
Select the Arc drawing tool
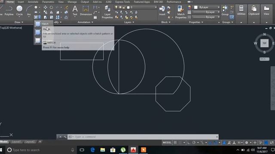[29, 11]
